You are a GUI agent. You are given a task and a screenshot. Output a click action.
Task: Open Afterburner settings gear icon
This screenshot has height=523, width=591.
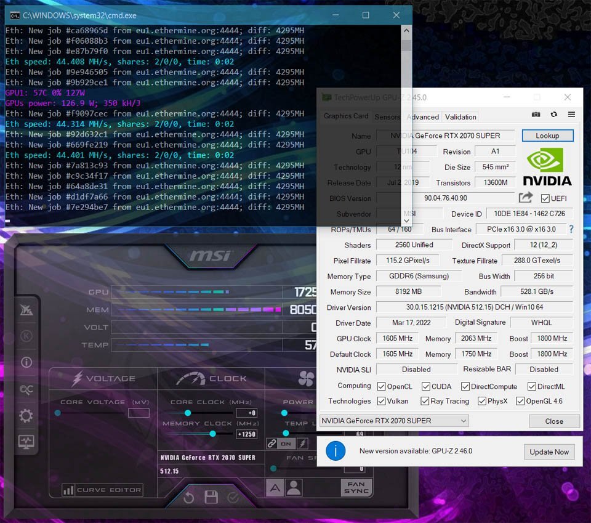pos(26,416)
